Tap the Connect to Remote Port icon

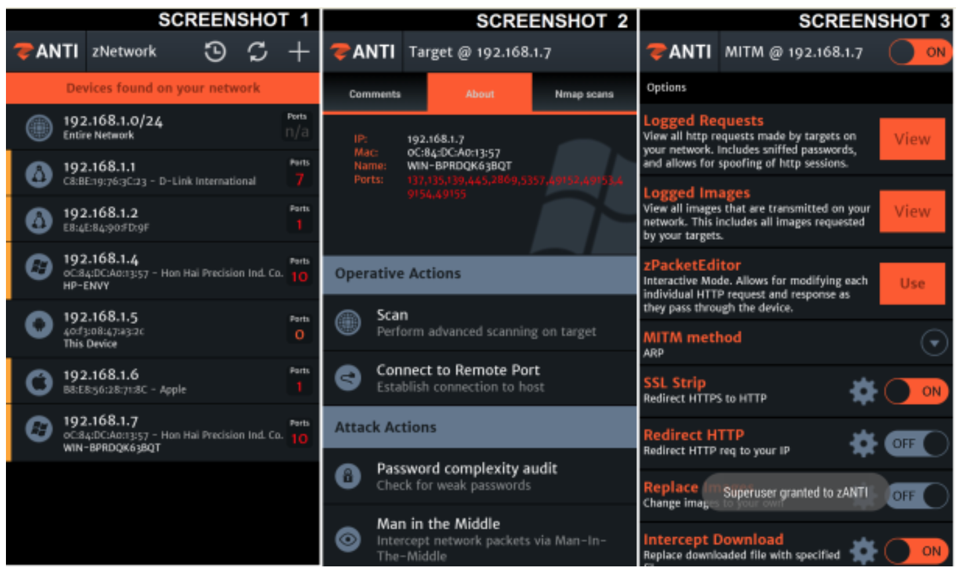point(348,378)
